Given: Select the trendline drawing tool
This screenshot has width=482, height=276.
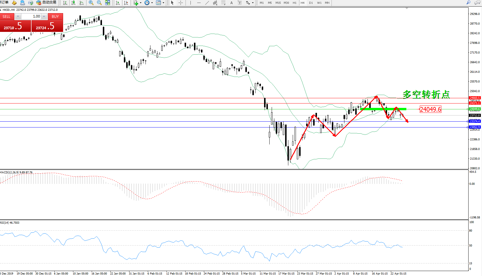Looking at the screenshot, I should pyautogui.click(x=207, y=3).
